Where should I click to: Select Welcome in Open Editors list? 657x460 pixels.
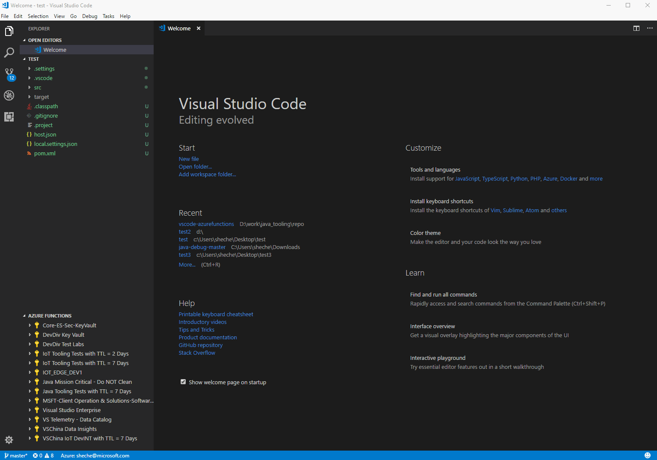[87, 50]
